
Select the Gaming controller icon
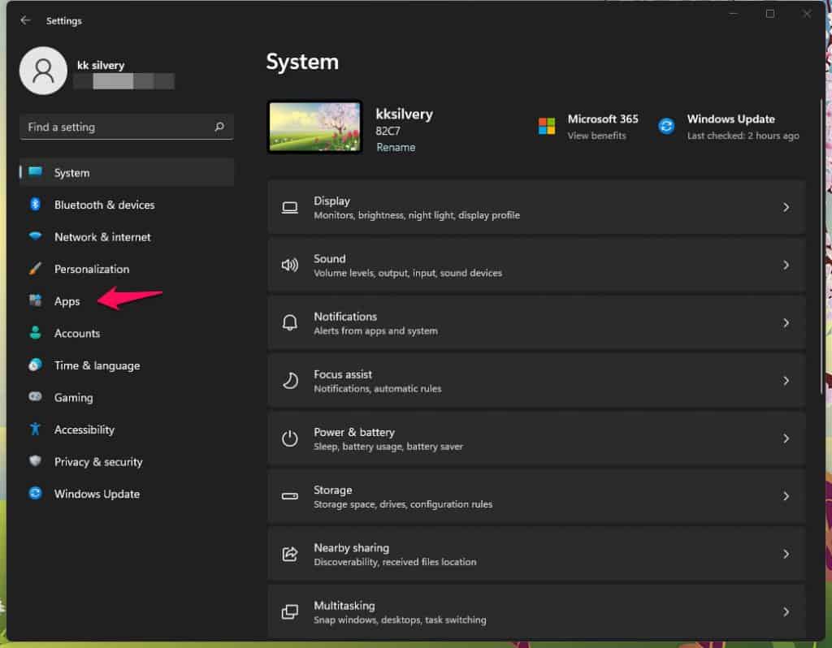pyautogui.click(x=35, y=397)
